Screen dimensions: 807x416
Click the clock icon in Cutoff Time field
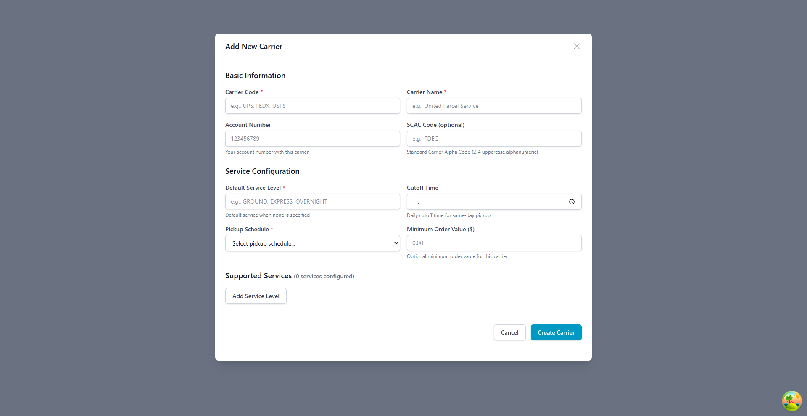(572, 201)
